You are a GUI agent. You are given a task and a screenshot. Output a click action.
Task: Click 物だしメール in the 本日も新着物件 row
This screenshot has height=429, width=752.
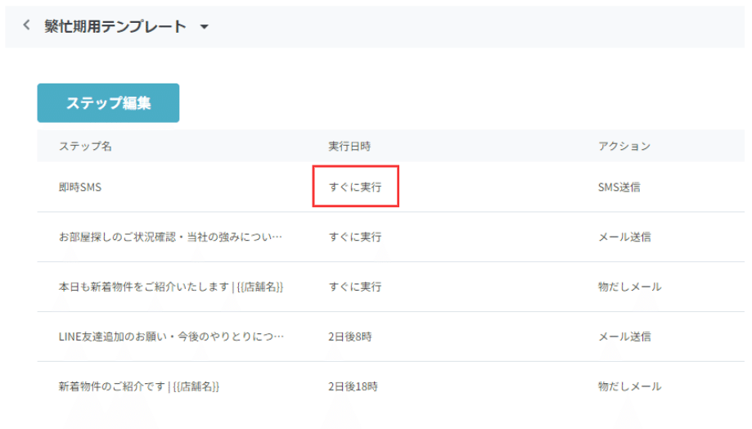[630, 287]
